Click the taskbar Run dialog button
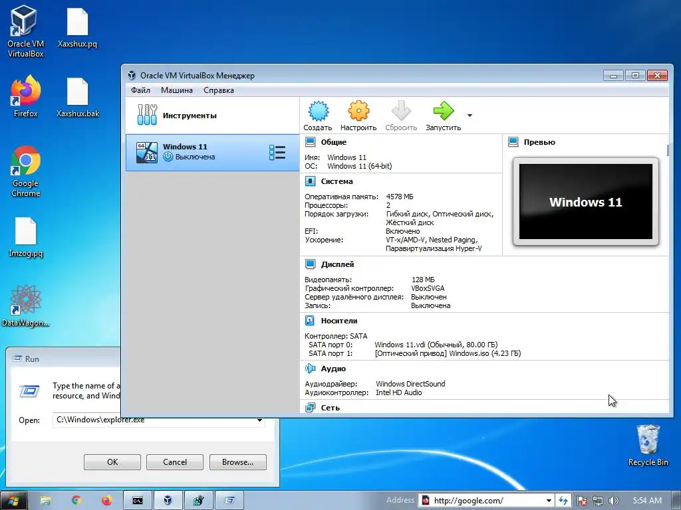681x510 pixels. point(229,501)
